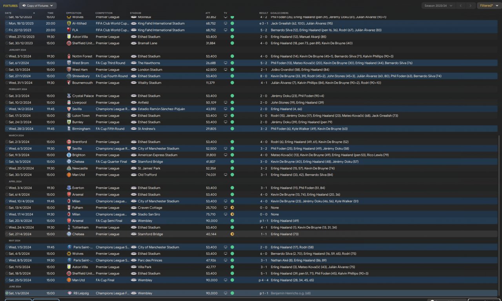
Task: Toggle the check circle on the Birmingham row
Action: point(7,129)
